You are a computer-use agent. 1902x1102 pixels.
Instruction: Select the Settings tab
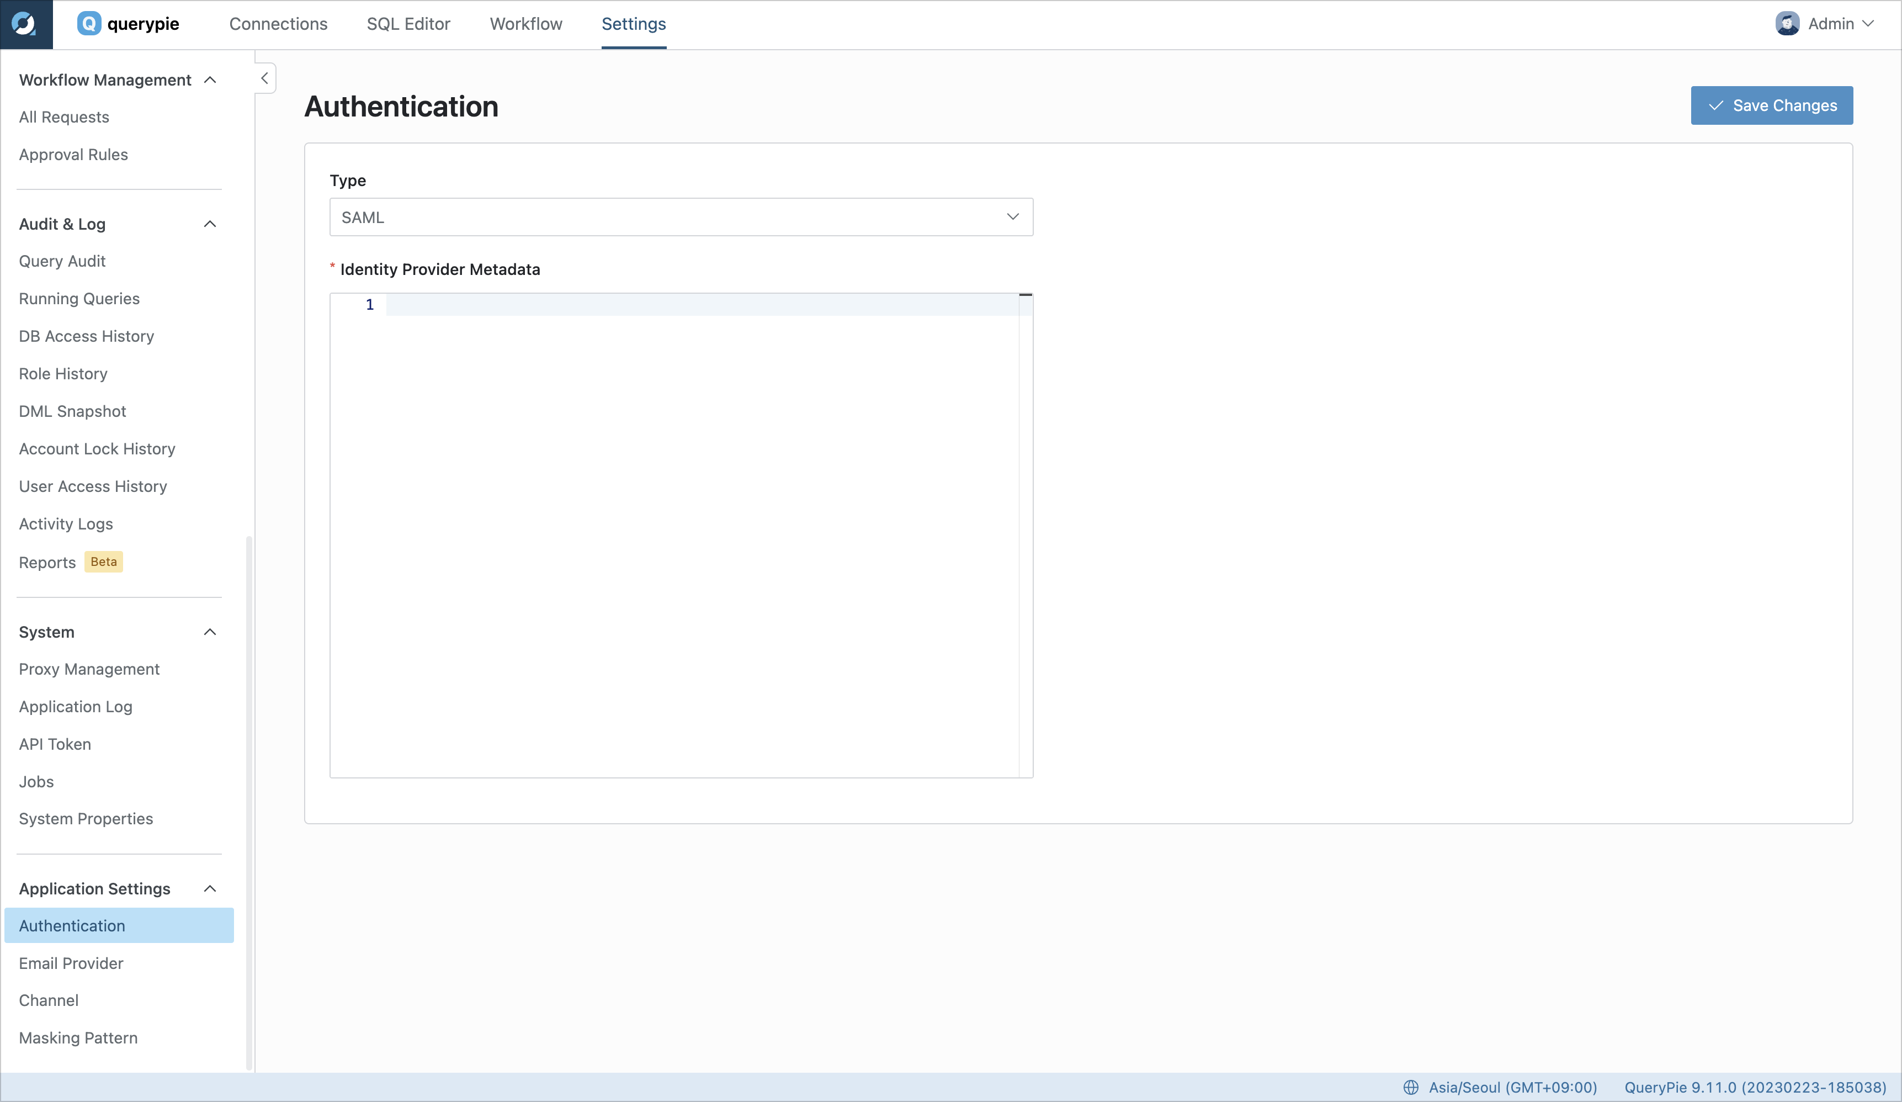tap(633, 24)
